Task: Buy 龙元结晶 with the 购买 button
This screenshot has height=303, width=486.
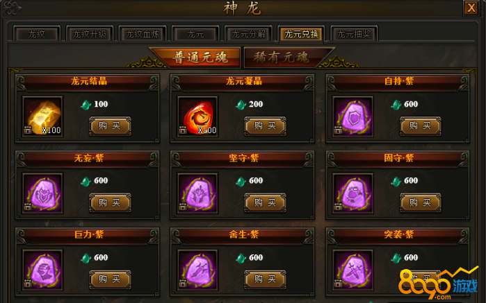Action: 110,125
